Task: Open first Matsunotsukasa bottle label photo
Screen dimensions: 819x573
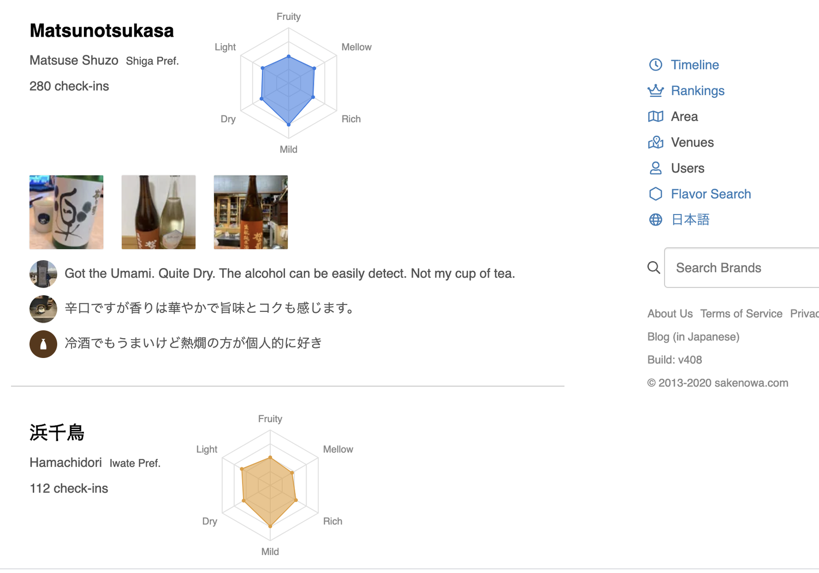Action: (67, 212)
